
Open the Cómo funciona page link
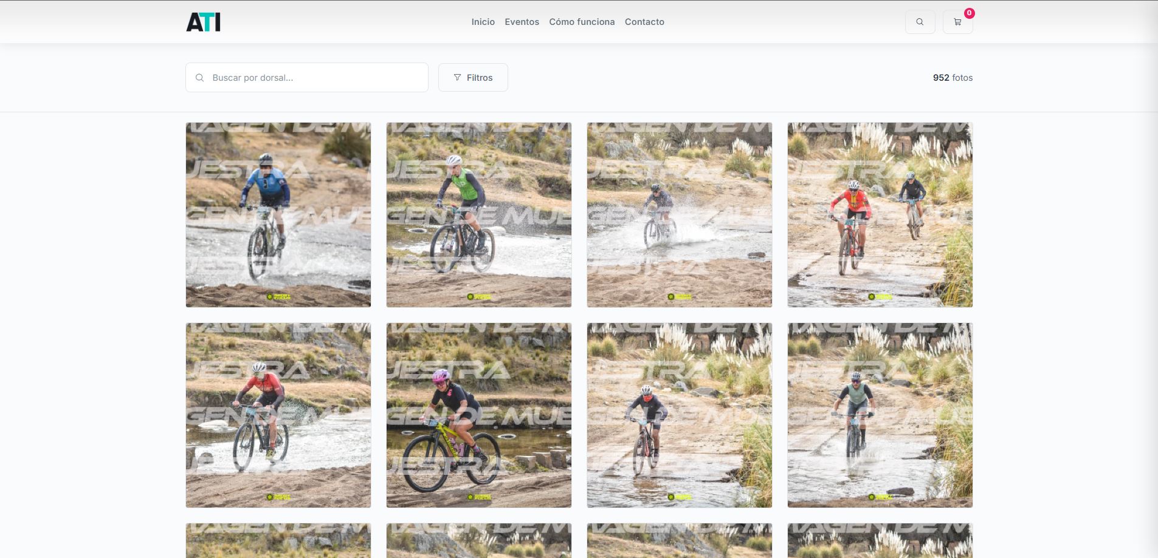click(582, 22)
